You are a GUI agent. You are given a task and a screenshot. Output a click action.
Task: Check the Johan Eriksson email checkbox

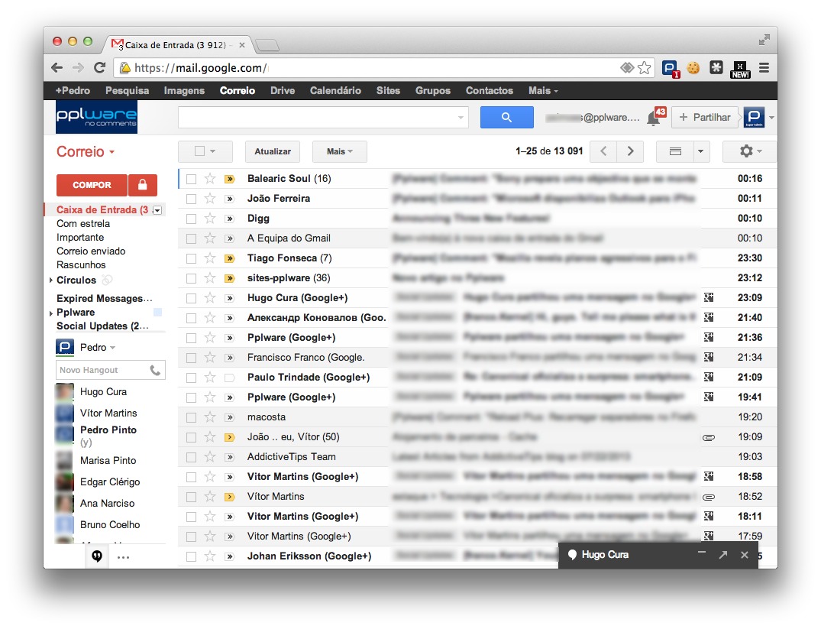click(x=191, y=556)
